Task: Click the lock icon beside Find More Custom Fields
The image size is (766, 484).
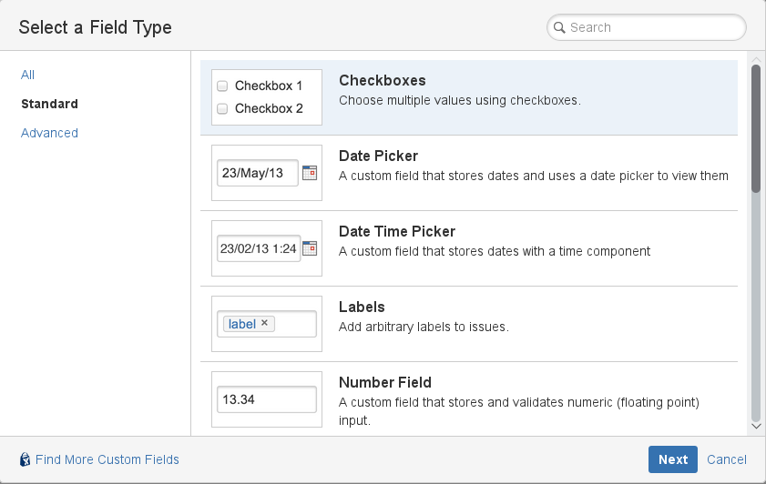Action: click(x=26, y=459)
